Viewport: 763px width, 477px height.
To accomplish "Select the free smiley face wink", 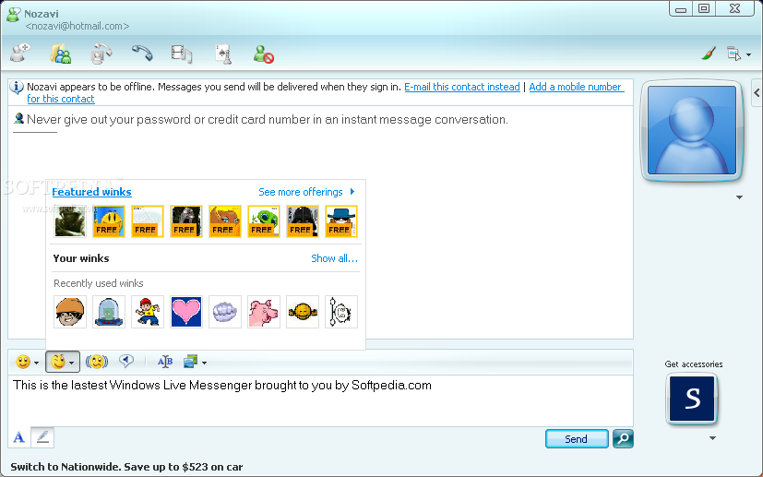I will tap(109, 221).
